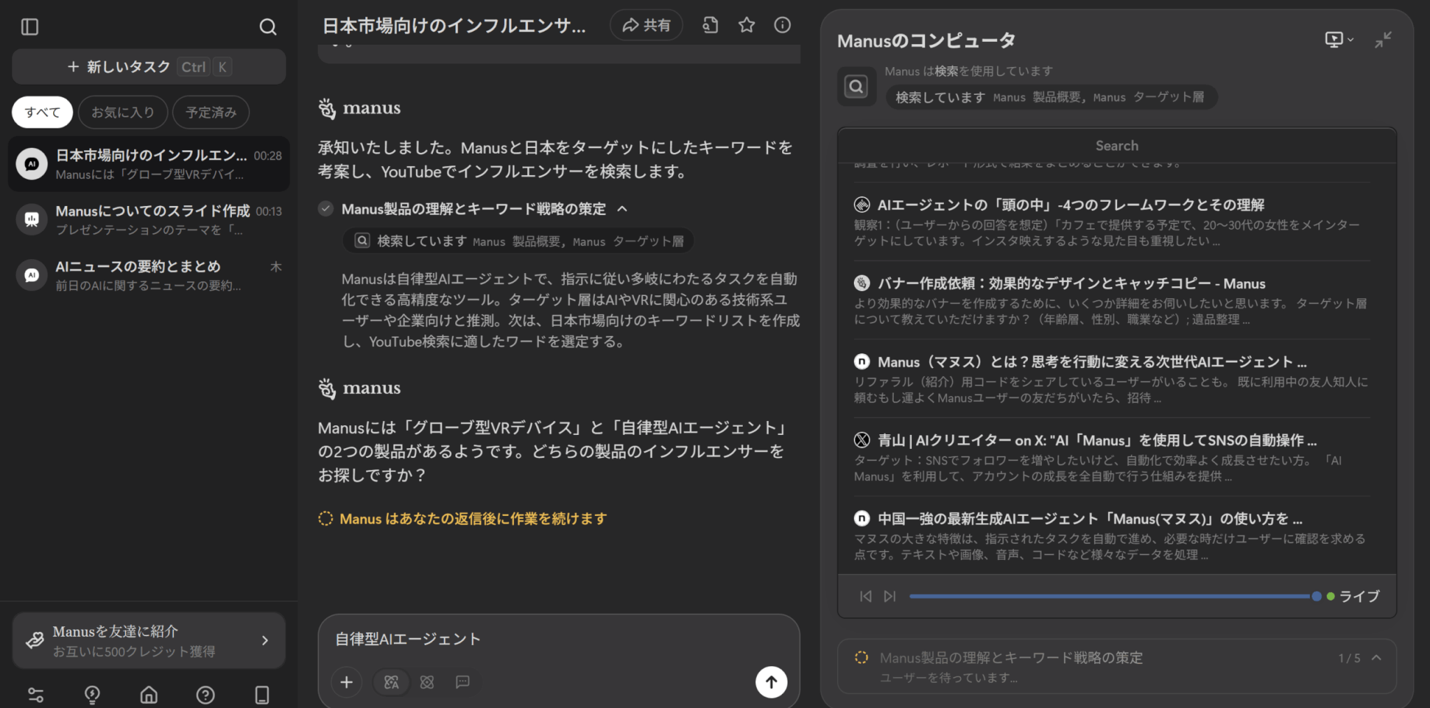Screen dimensions: 1430x708
Task: Open Manusを友達に紹介 referral banner
Action: [149, 641]
